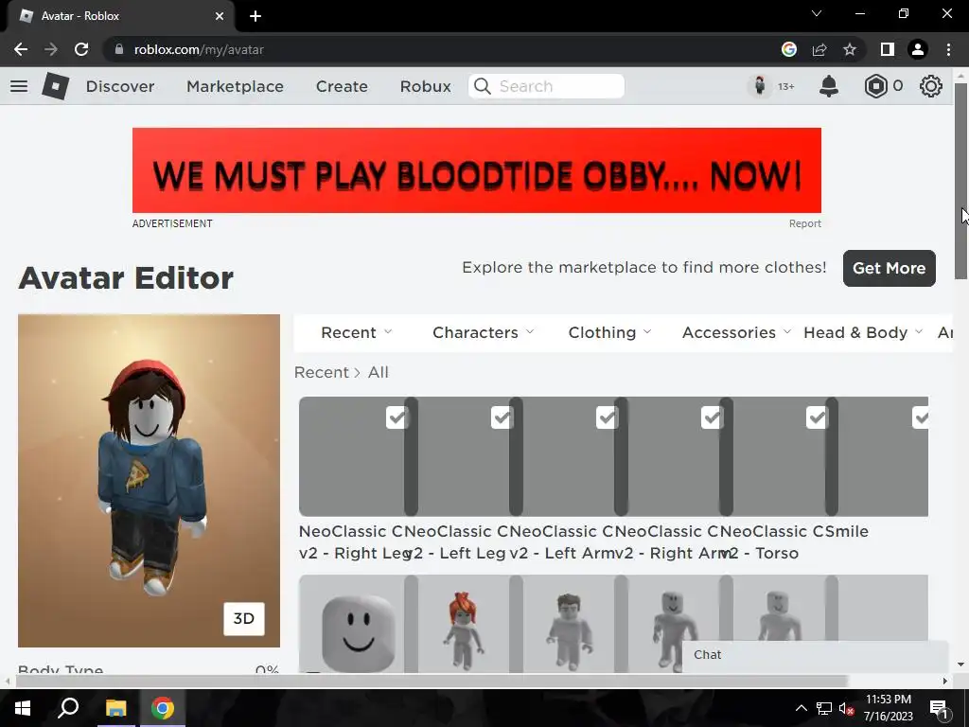Open the Windows Start menu
This screenshot has height=727, width=969.
tap(23, 708)
